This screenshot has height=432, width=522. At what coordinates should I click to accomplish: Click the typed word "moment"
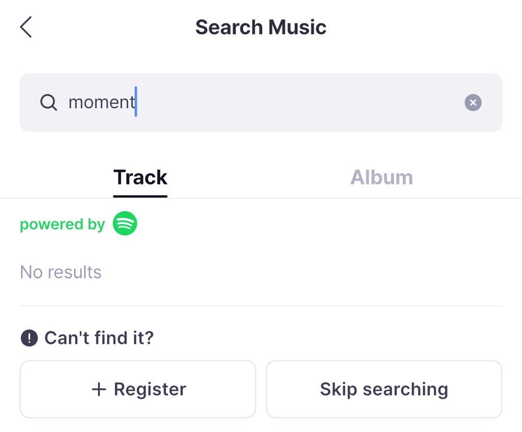101,102
